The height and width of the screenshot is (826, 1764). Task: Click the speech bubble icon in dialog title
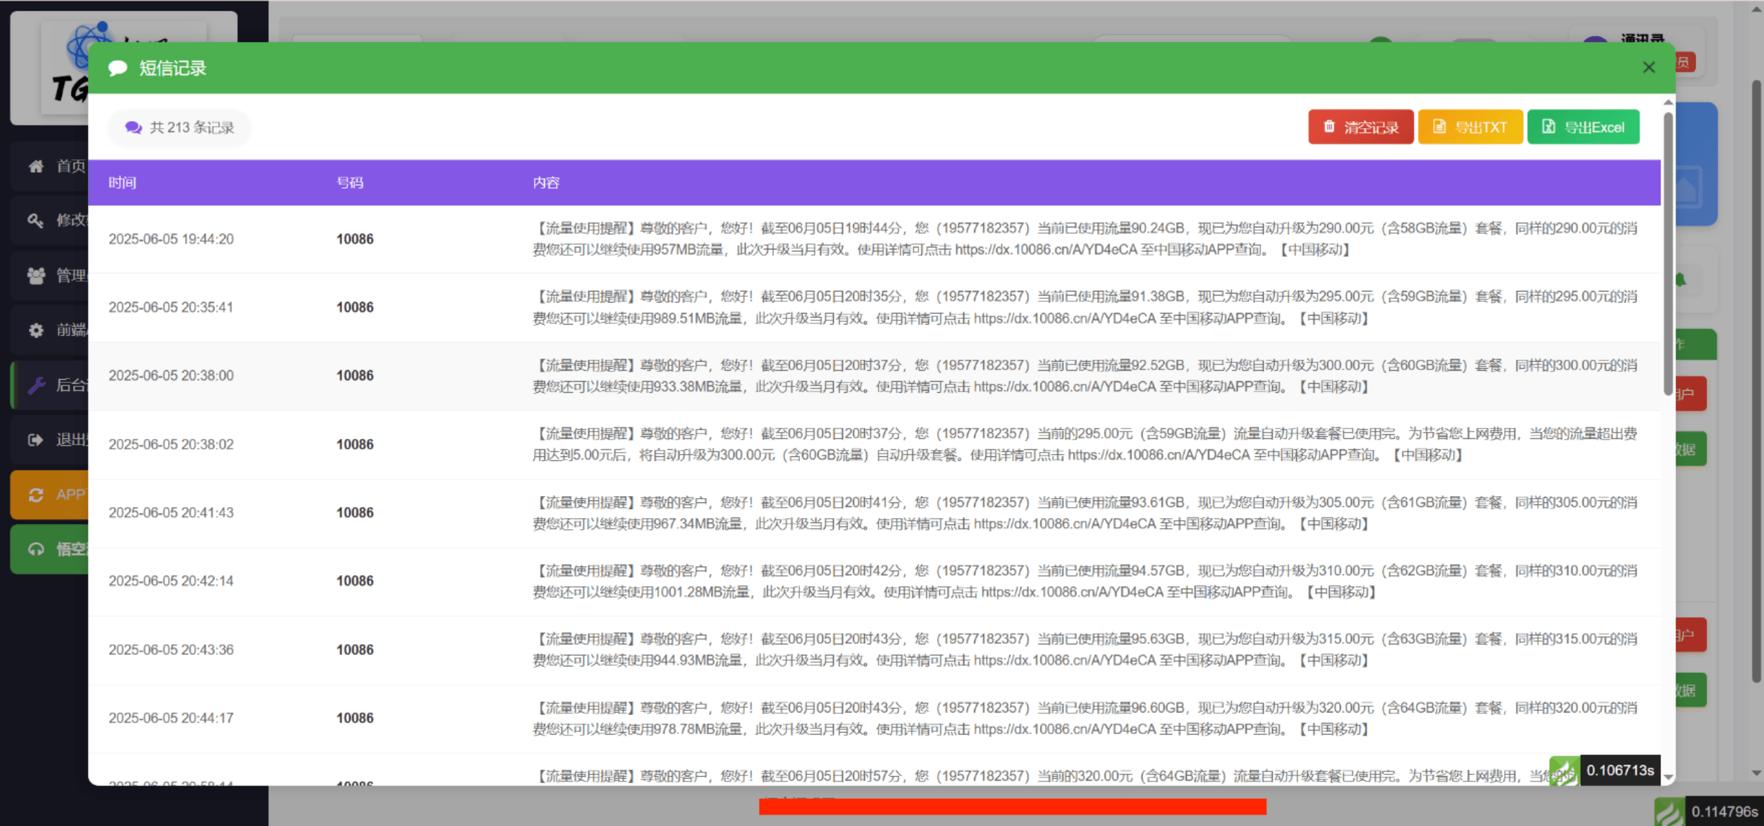pyautogui.click(x=118, y=68)
